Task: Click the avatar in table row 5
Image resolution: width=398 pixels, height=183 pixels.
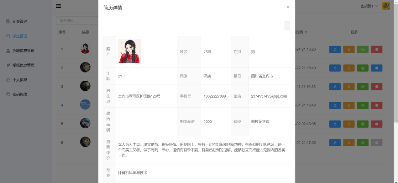Action: (85, 123)
